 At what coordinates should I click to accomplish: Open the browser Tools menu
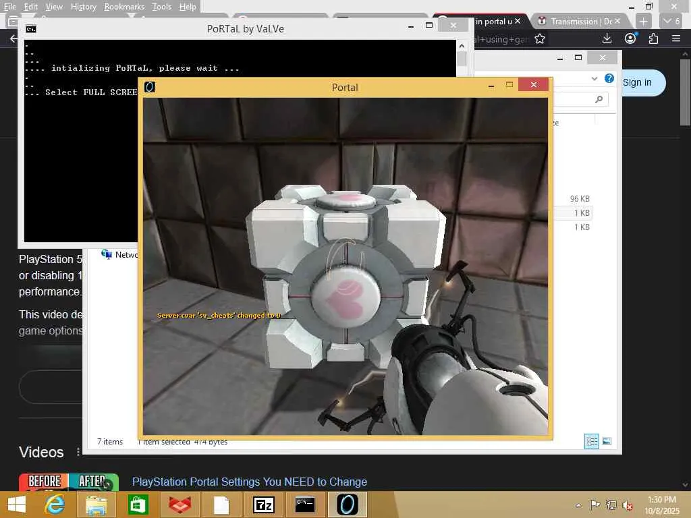point(161,7)
